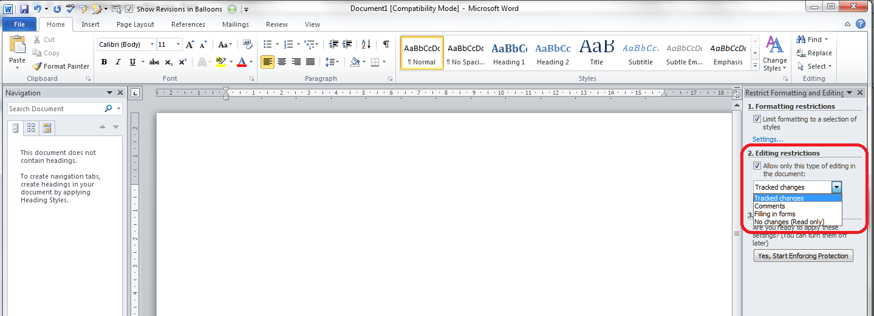Open formatting restrictions Settings link
874x316 pixels.
768,139
